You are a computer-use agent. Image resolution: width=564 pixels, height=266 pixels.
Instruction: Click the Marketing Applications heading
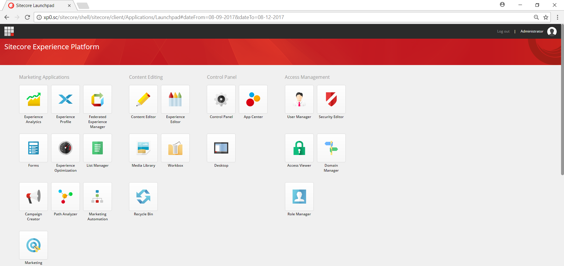(x=44, y=77)
